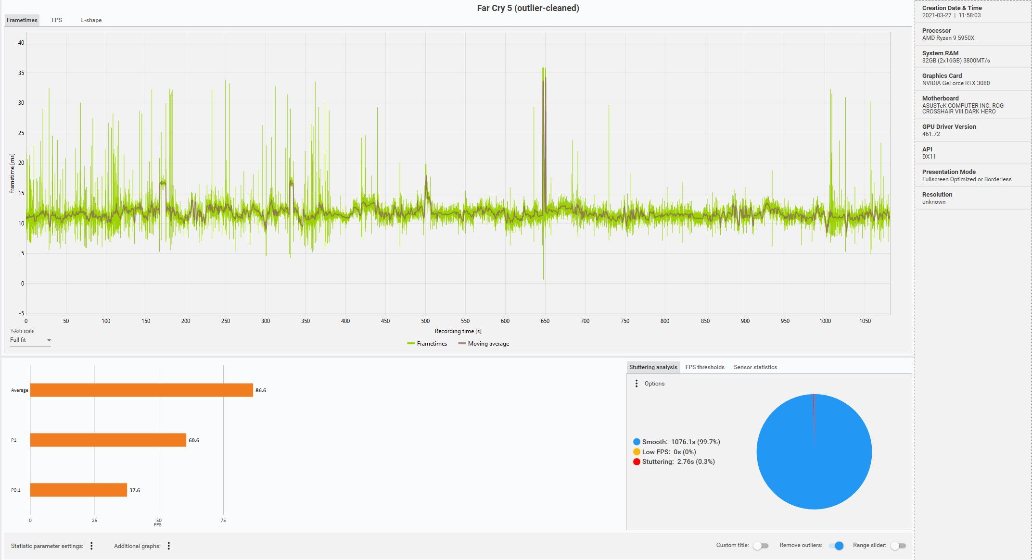Click the Options menu in stuttering panel
The image size is (1032, 560).
click(636, 383)
